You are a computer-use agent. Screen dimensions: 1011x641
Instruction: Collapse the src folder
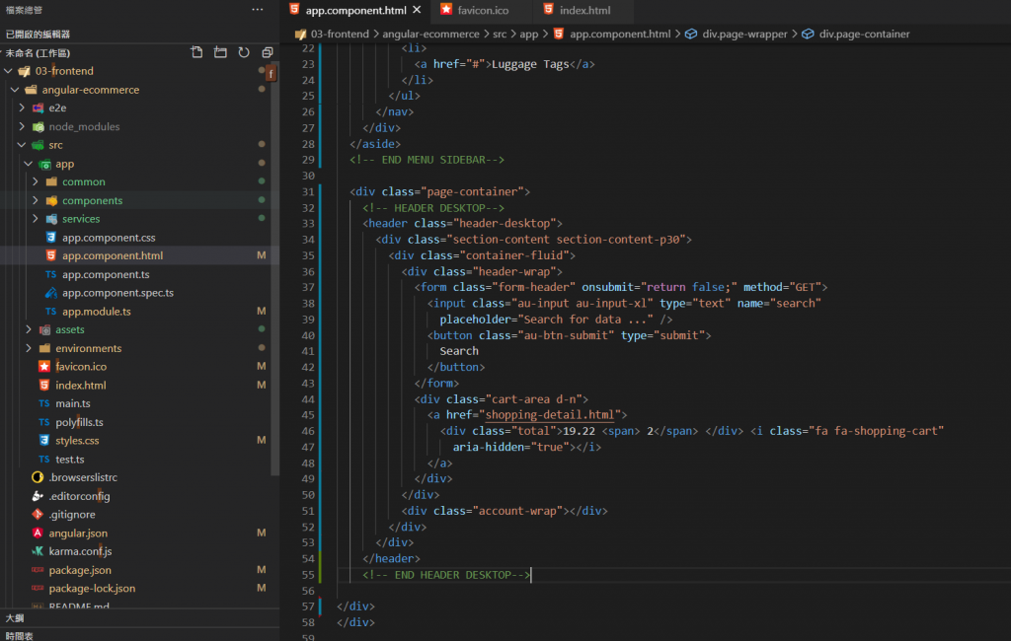(x=22, y=145)
